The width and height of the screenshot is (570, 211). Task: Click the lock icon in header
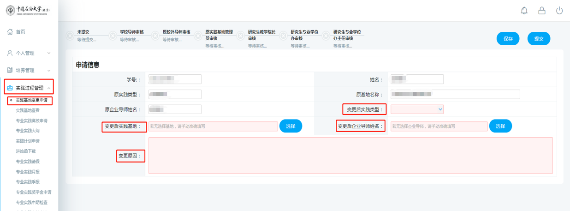(542, 11)
